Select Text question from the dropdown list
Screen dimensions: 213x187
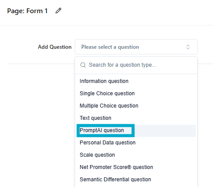coord(136,118)
